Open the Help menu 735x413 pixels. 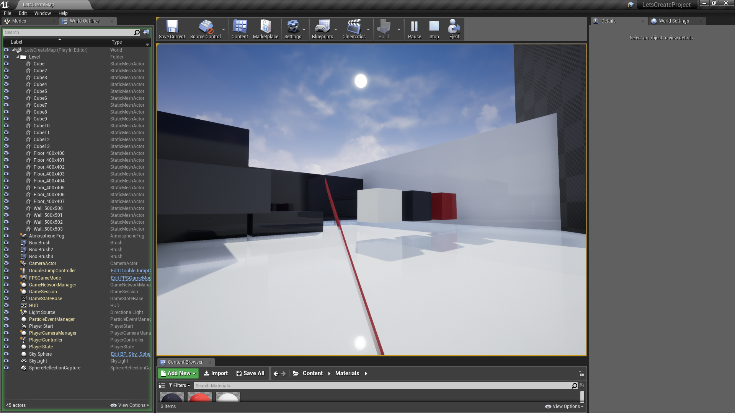pyautogui.click(x=63, y=13)
